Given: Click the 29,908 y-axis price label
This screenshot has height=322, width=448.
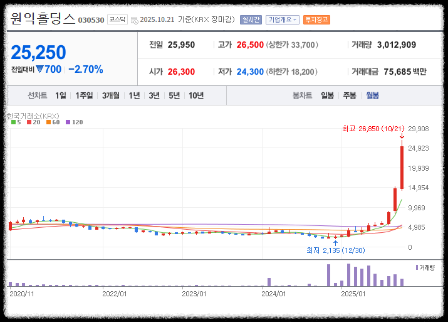Looking at the screenshot, I should tap(419, 129).
